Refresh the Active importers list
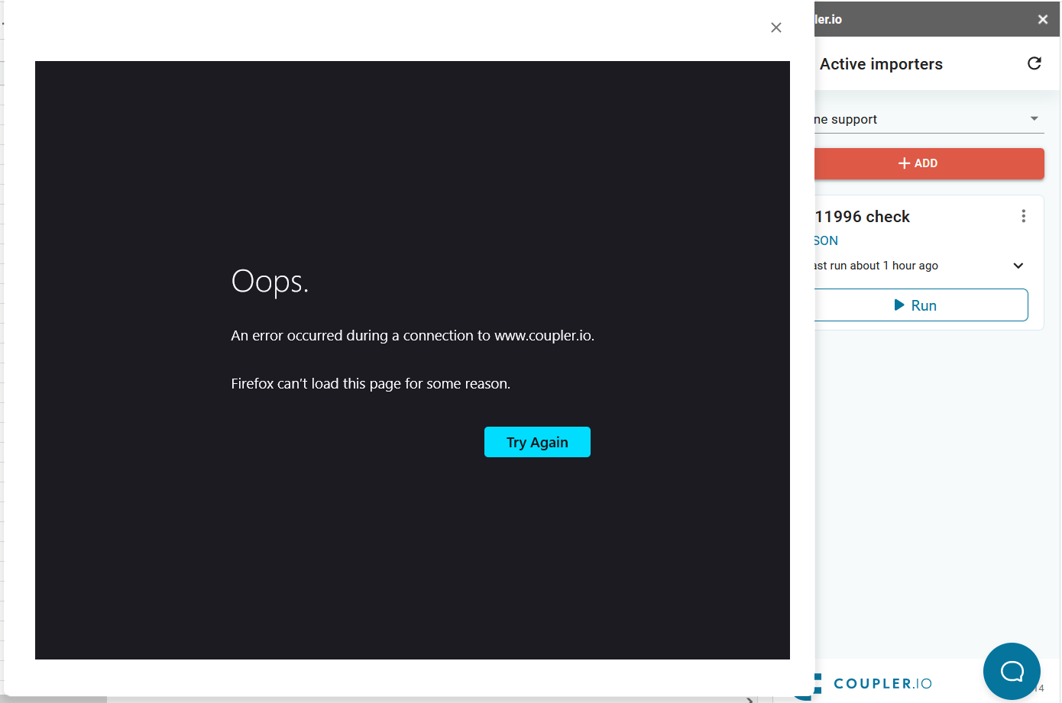 pyautogui.click(x=1034, y=63)
